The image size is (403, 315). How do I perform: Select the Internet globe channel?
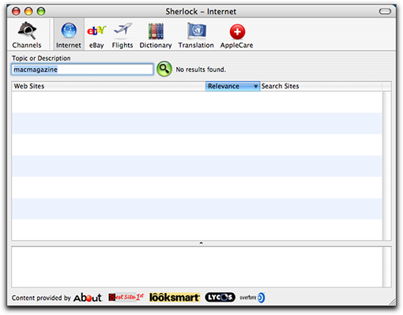69,35
